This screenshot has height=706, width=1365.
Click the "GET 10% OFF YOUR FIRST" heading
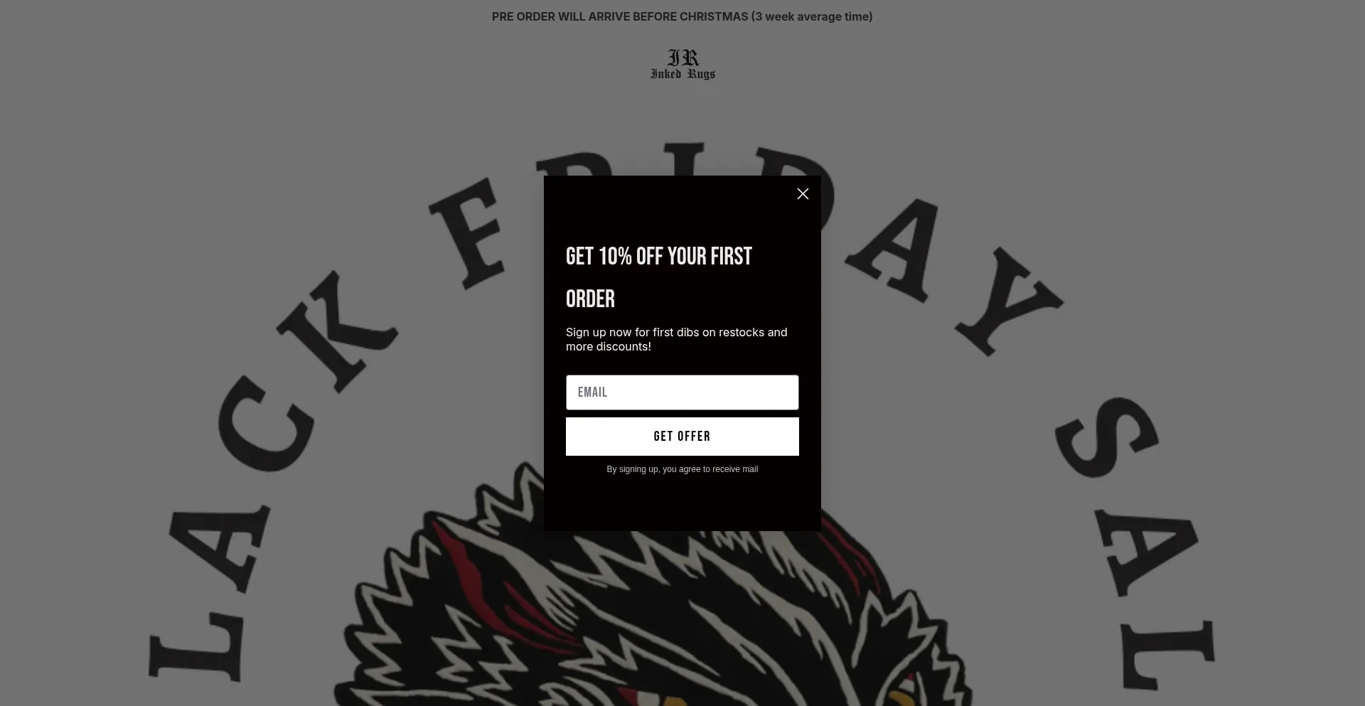(x=658, y=257)
